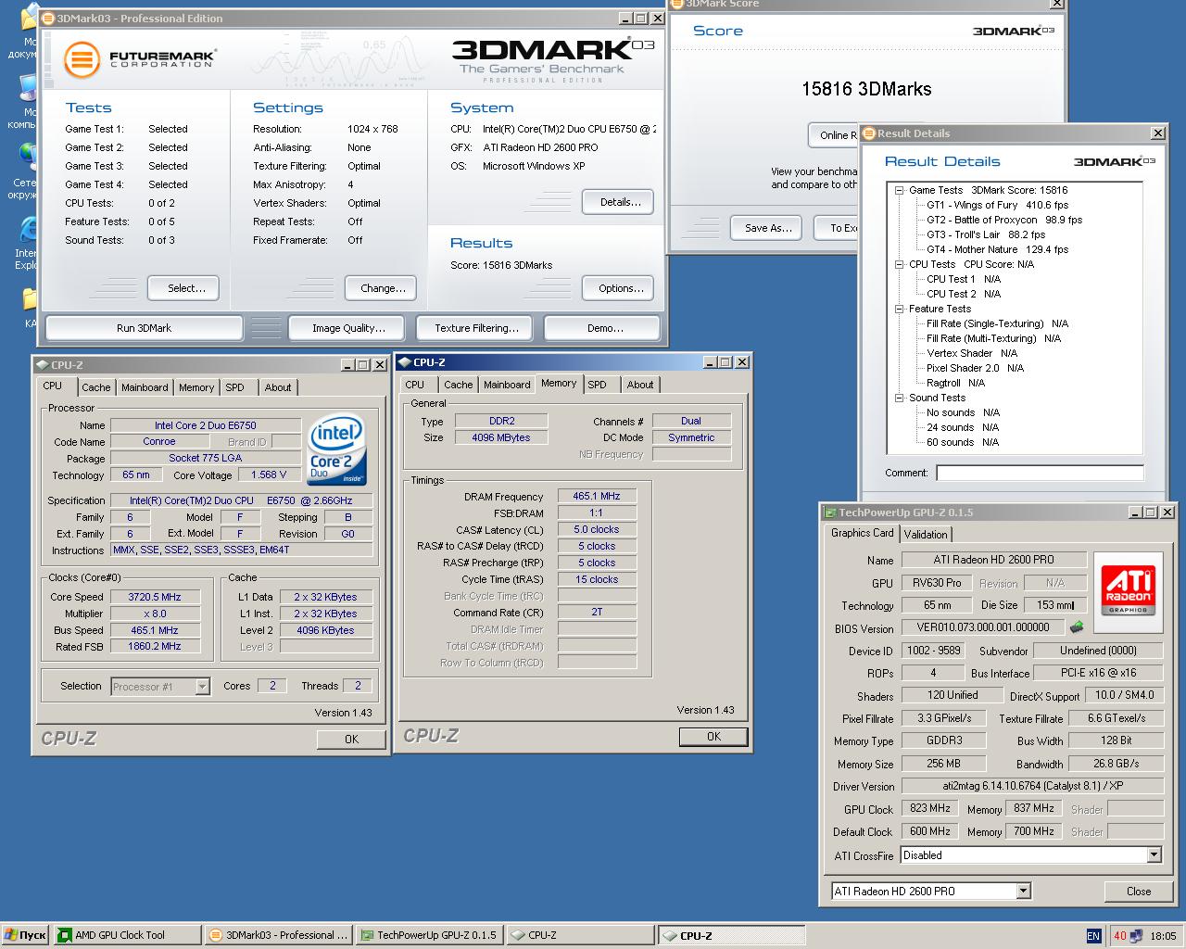Image resolution: width=1186 pixels, height=949 pixels.
Task: Select GT2 - Battle of Proxycon result row
Action: 1004,220
